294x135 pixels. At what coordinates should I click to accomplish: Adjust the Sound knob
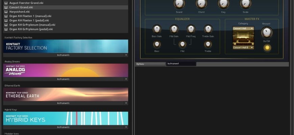coord(179,4)
